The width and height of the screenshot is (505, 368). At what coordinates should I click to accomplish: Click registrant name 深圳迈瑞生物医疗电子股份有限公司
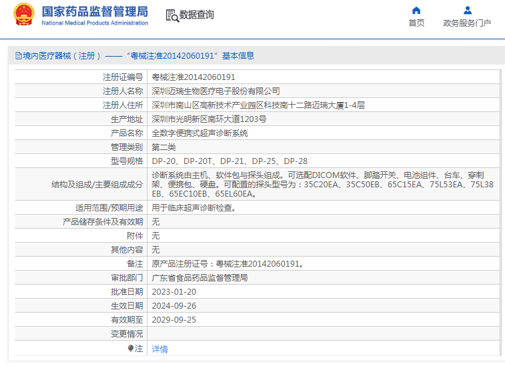(215, 91)
